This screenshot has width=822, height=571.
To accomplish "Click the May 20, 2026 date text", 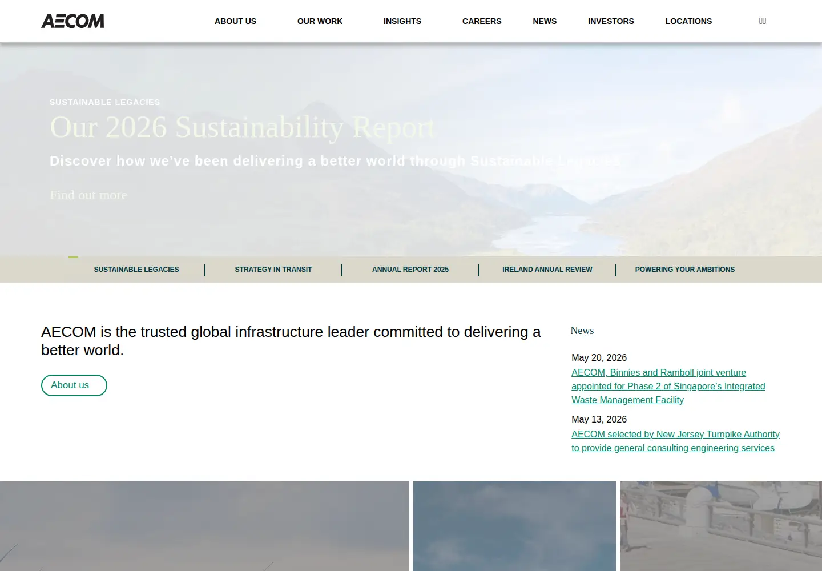I will pos(599,357).
